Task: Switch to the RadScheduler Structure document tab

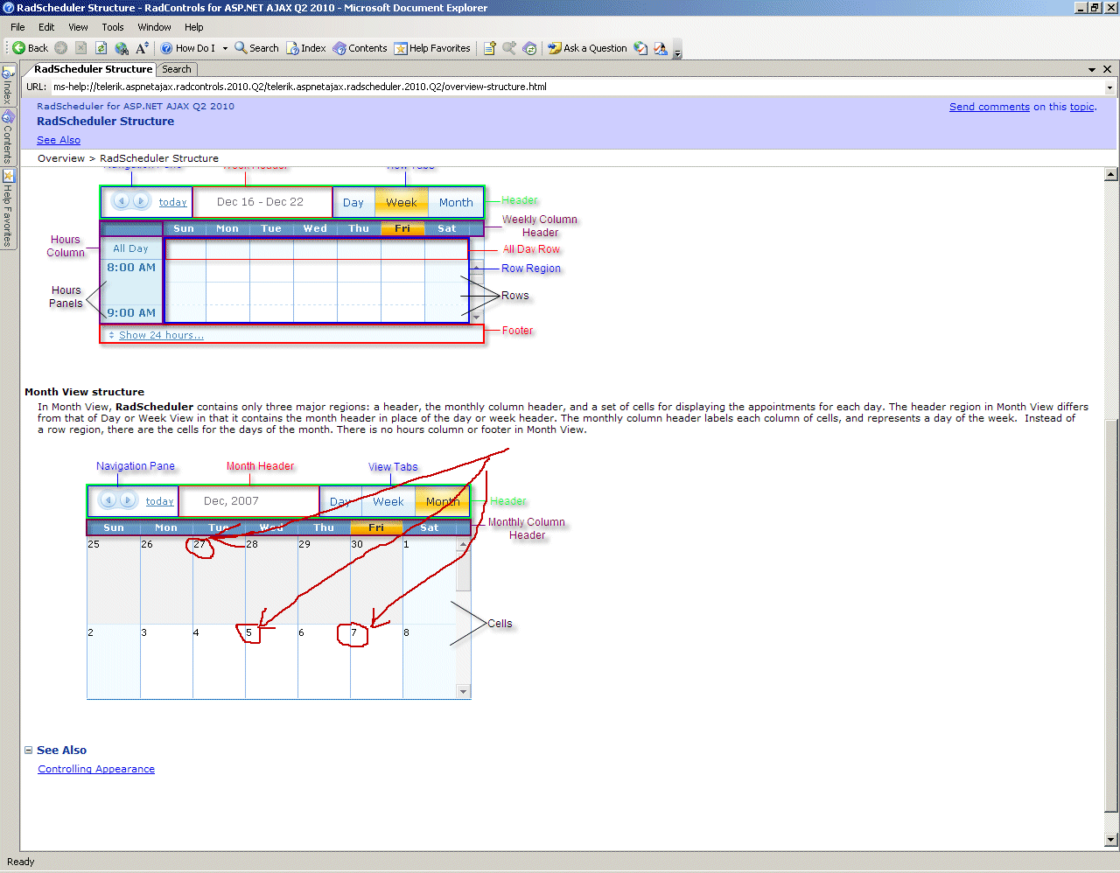Action: [93, 69]
